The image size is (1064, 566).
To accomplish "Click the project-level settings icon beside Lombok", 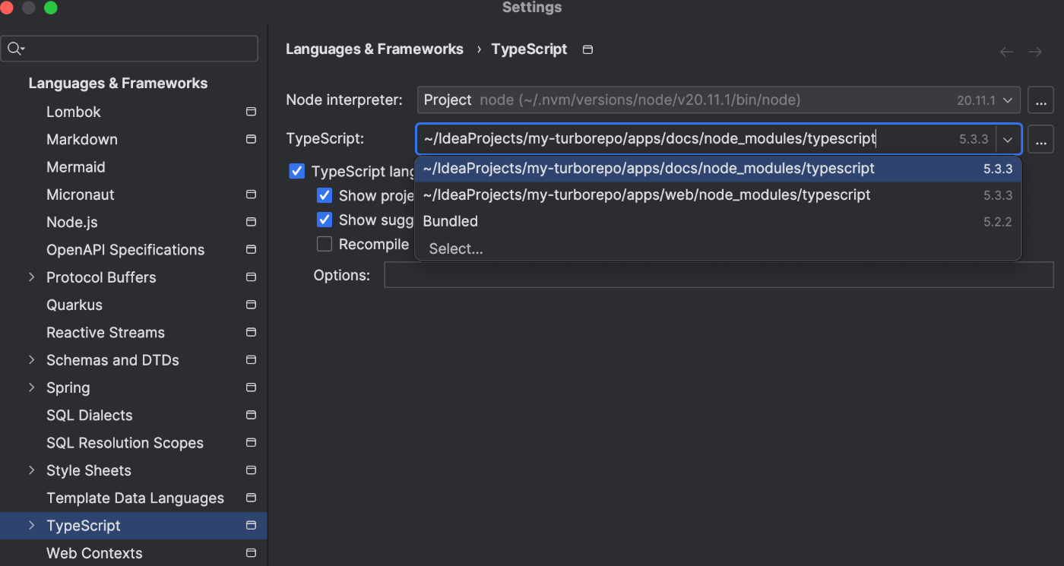I will tap(251, 112).
